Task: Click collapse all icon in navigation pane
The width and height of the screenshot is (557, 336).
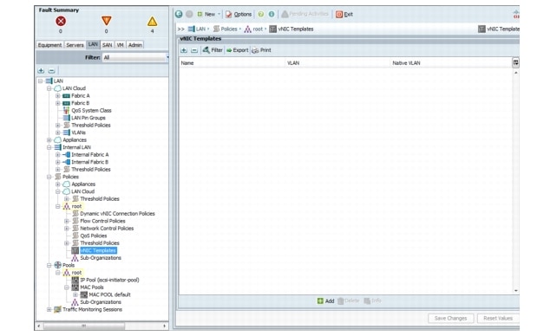Action: pyautogui.click(x=51, y=70)
